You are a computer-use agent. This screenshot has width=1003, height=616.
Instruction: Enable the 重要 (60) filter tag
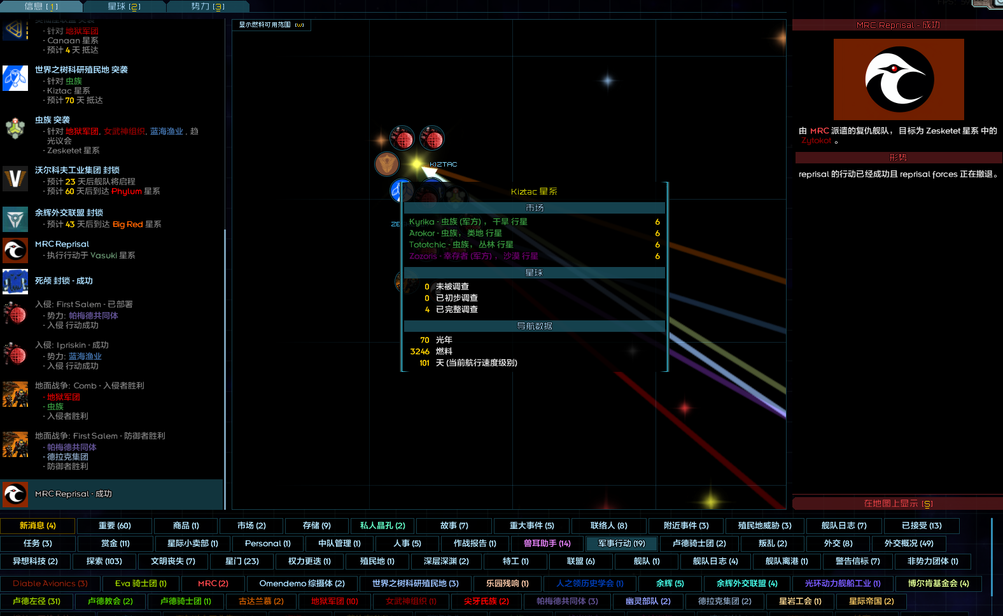[115, 526]
